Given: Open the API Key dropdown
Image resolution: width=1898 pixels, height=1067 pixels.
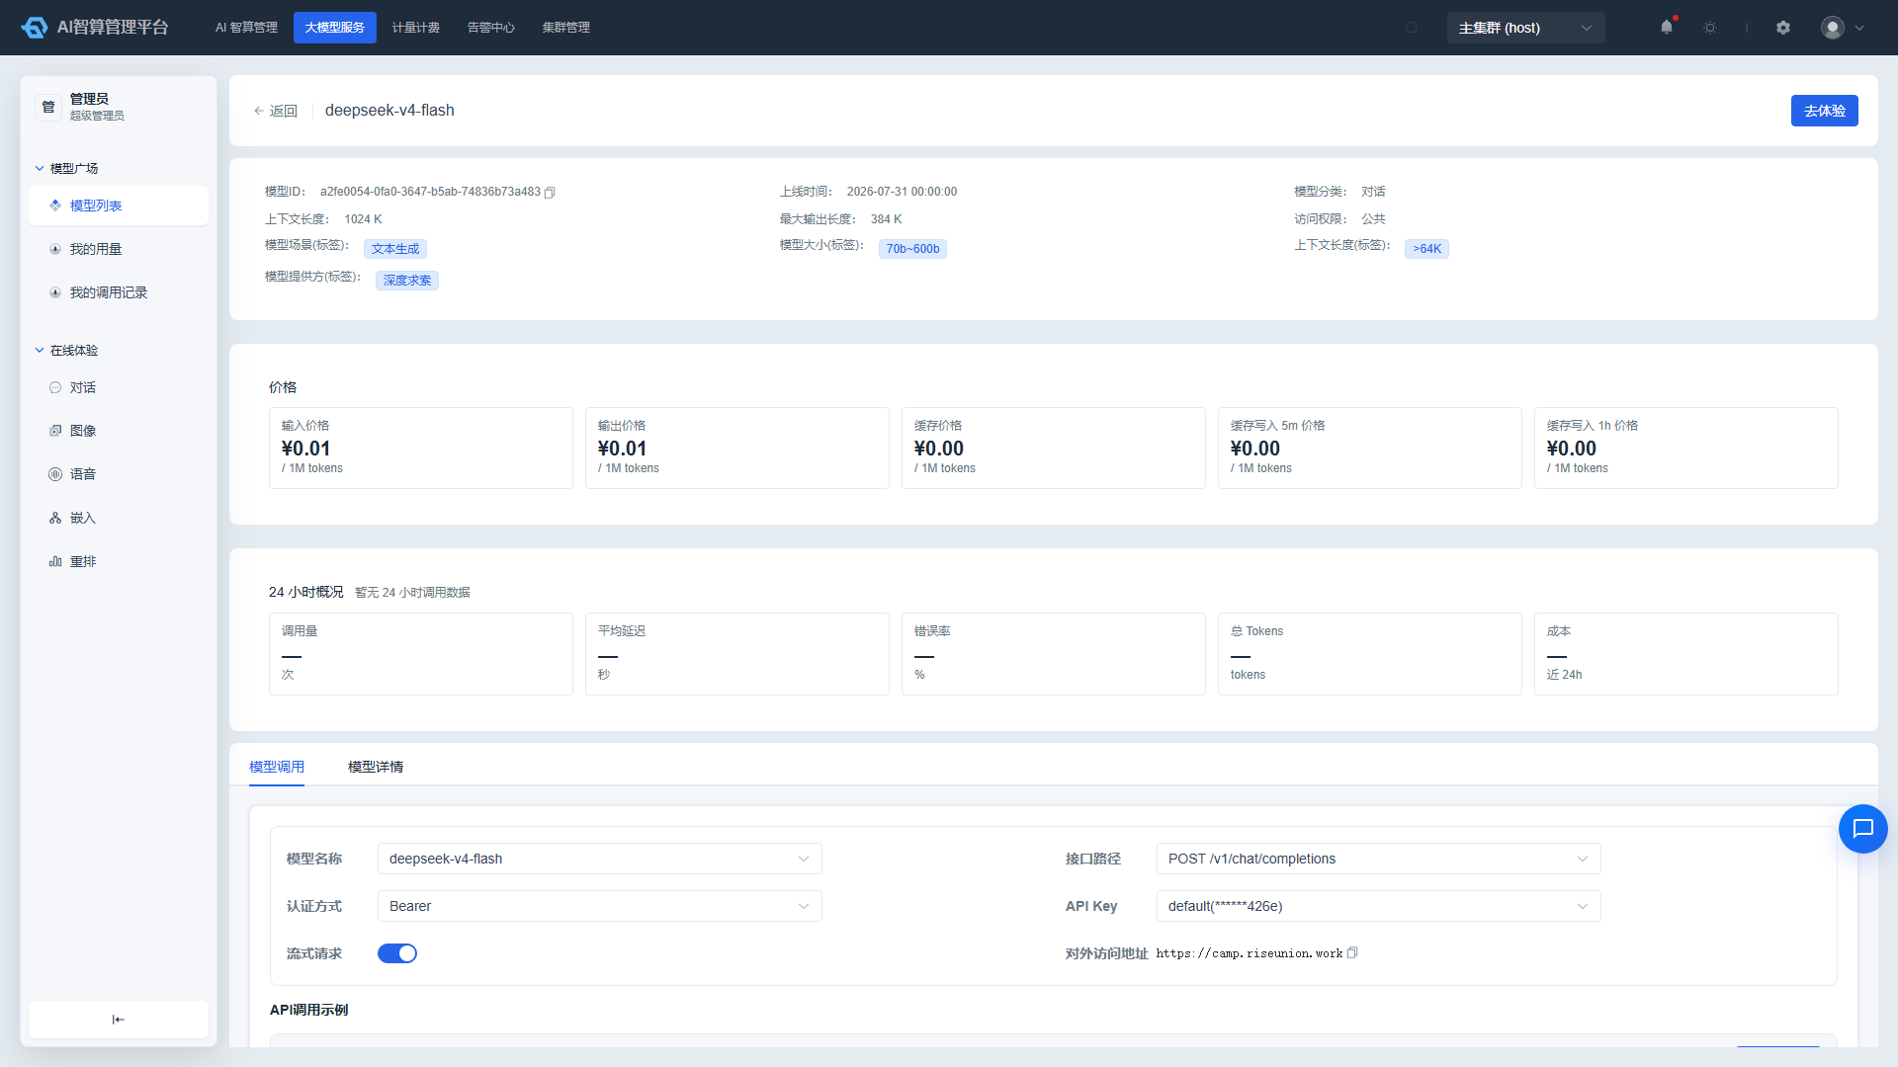Looking at the screenshot, I should tap(1378, 906).
